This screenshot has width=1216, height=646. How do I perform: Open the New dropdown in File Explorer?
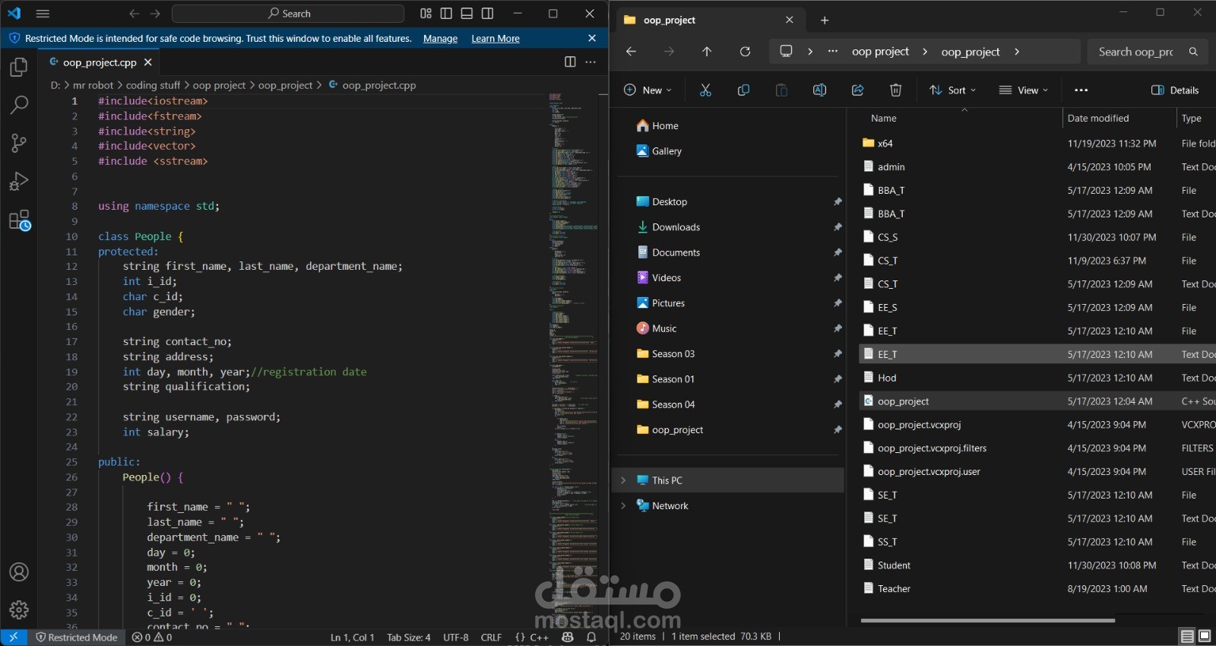pyautogui.click(x=648, y=90)
